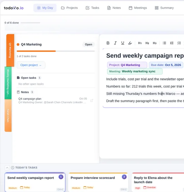This screenshot has height=192, width=184.
Task: Click the Oct 05 date on the note row
Action: [83, 99]
